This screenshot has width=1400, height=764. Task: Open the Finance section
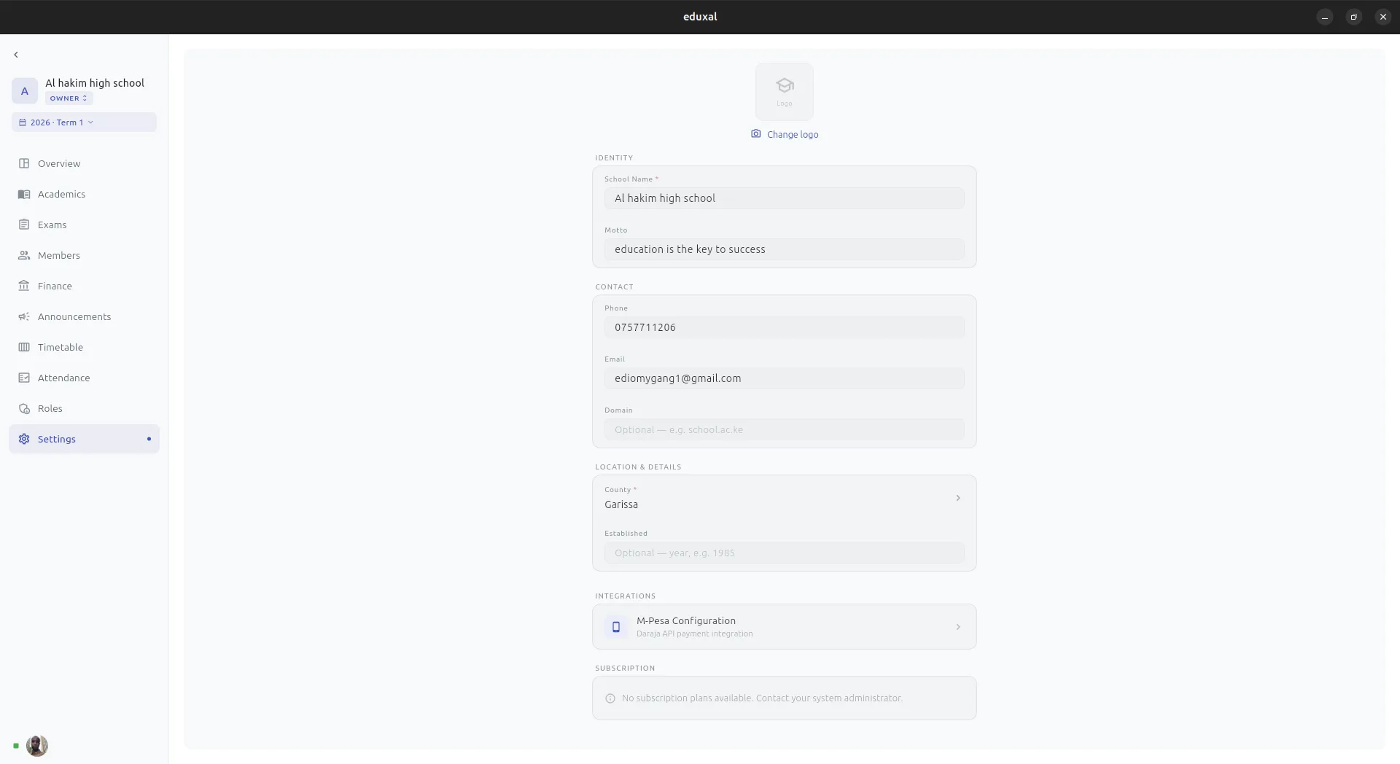[55, 286]
